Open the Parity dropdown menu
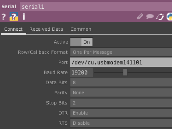 (121, 93)
